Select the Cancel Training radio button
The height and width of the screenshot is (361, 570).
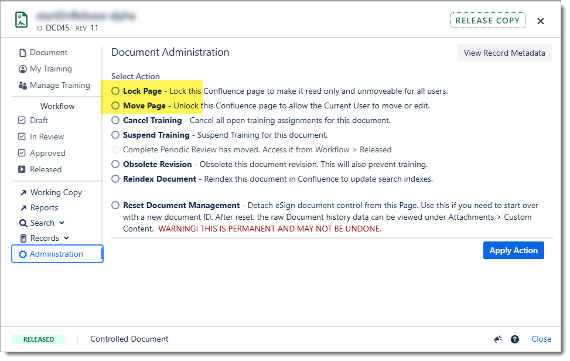click(x=115, y=121)
